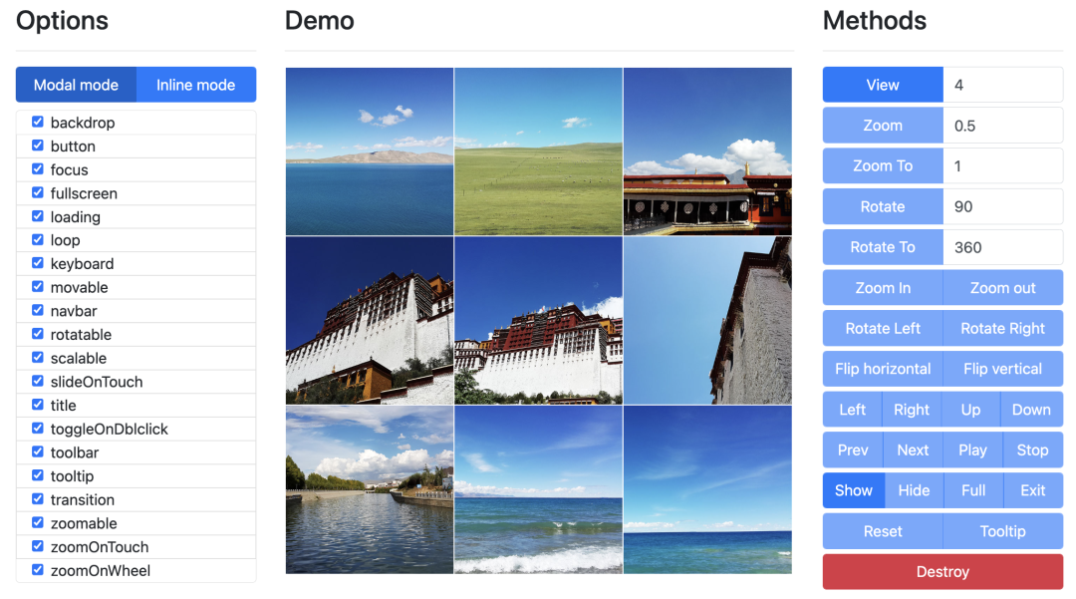Image resolution: width=1076 pixels, height=599 pixels.
Task: Enter fullscreen with Full button
Action: pyautogui.click(x=973, y=490)
